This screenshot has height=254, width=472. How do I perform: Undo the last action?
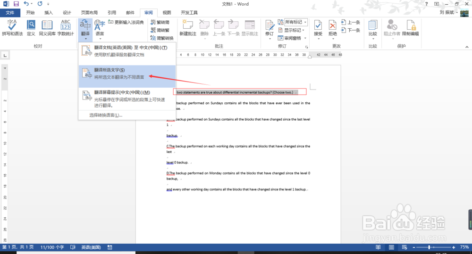[x=26, y=4]
